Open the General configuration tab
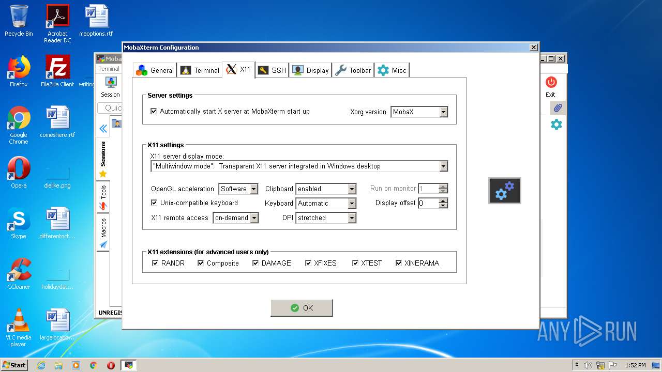This screenshot has height=372, width=662. (x=155, y=70)
